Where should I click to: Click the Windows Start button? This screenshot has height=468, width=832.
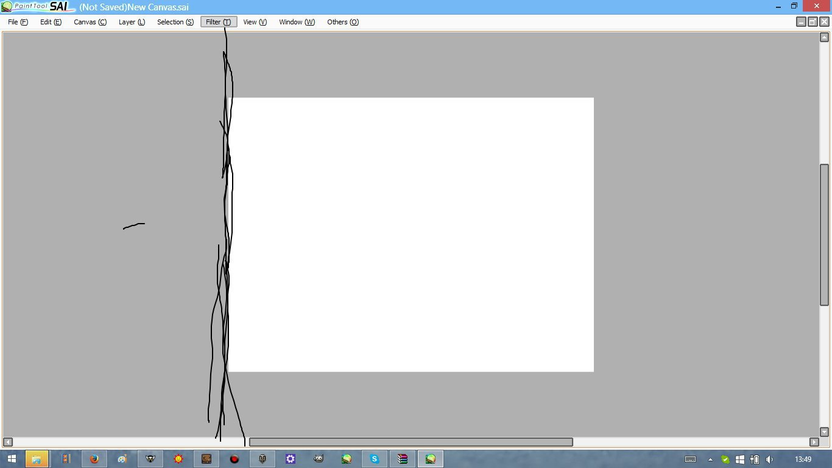12,459
